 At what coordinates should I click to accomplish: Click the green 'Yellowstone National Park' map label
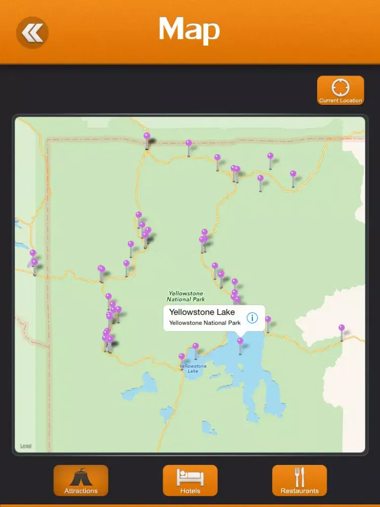click(185, 296)
